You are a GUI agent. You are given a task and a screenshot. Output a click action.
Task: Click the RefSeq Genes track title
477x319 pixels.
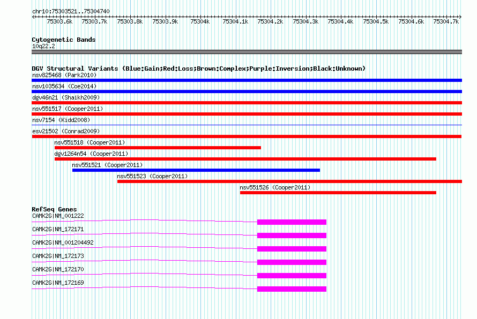(x=54, y=209)
